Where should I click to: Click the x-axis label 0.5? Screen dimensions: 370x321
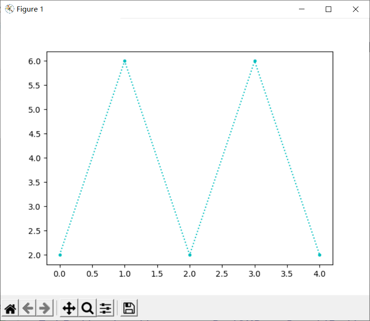[92, 274]
